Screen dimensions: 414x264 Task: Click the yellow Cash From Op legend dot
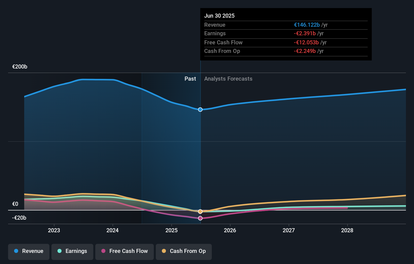click(164, 251)
